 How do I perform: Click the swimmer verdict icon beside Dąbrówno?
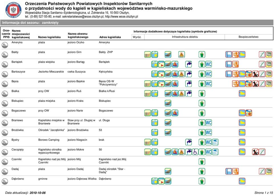click(x=5, y=182)
